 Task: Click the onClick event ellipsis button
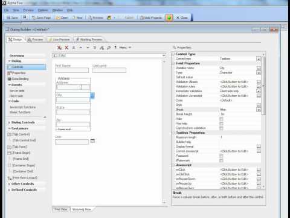point(259,170)
